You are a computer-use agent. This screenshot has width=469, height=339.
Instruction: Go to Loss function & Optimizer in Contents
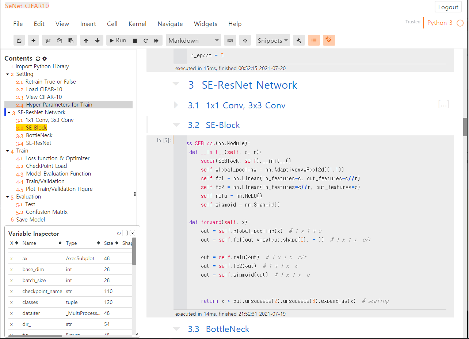57,158
